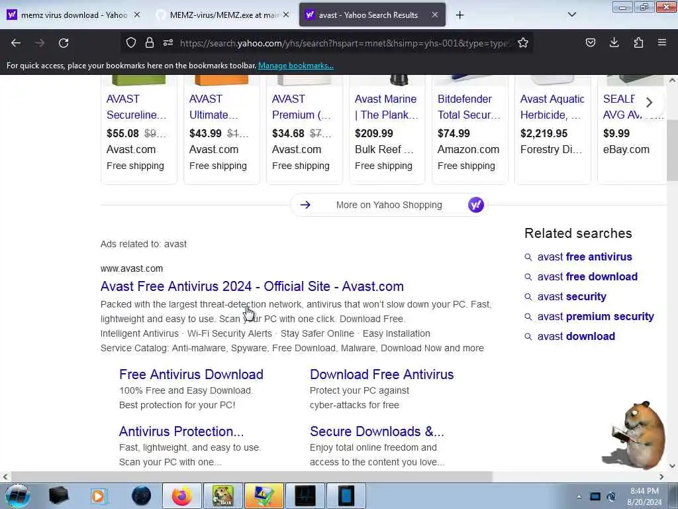Open site permissions icon in address bar
The width and height of the screenshot is (678, 509).
click(x=168, y=42)
